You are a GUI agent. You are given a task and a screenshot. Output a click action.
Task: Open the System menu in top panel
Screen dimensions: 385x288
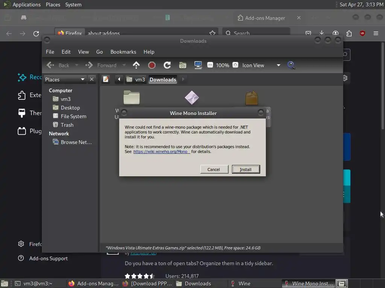(x=73, y=4)
